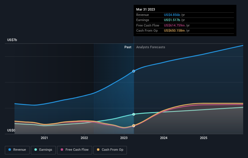Click the 2024 x-axis label
Screen dimensions: 248x158
coord(164,138)
